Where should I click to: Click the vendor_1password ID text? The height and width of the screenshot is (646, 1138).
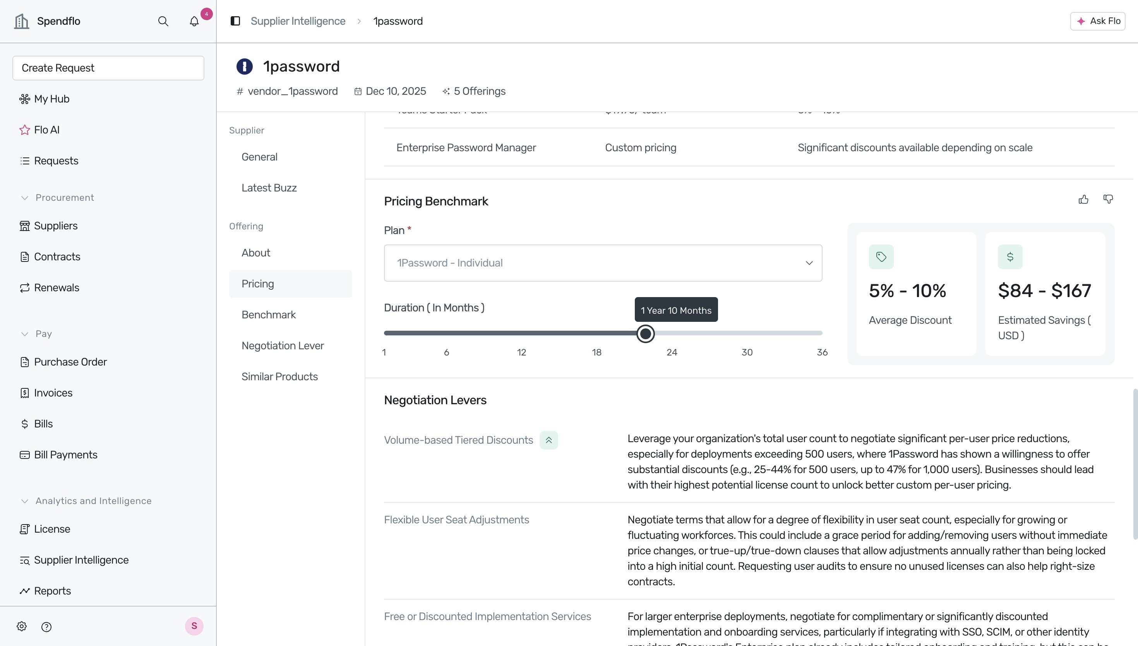coord(293,91)
